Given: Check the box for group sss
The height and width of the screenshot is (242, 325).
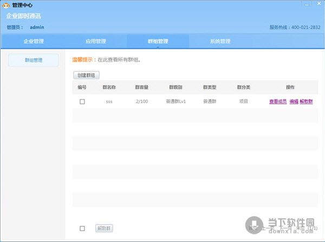Looking at the screenshot, I should pyautogui.click(x=82, y=101).
